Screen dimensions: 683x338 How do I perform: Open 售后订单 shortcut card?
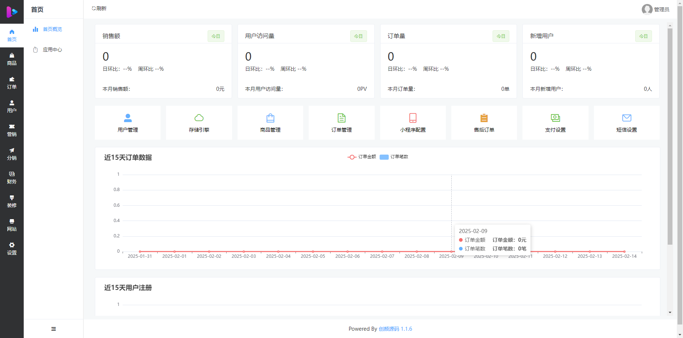pos(484,123)
